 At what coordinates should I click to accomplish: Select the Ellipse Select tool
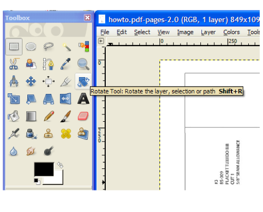[31, 47]
